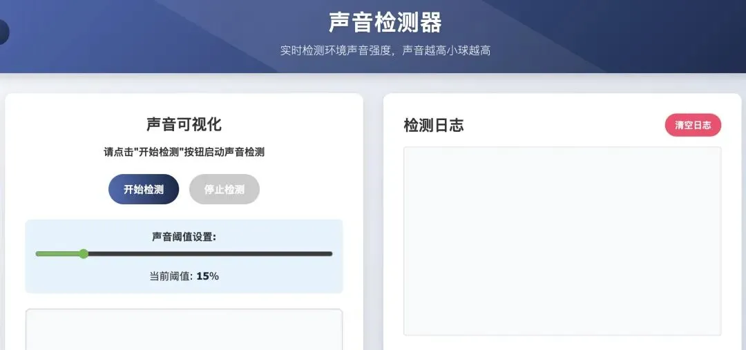Image resolution: width=746 pixels, height=350 pixels.
Task: Click the subtitle 实时检测环境声音强度 text
Action: point(338,50)
